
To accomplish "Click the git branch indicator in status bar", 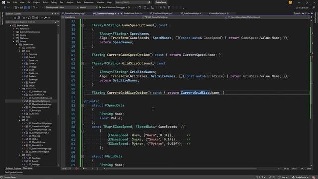I will click(283, 177).
